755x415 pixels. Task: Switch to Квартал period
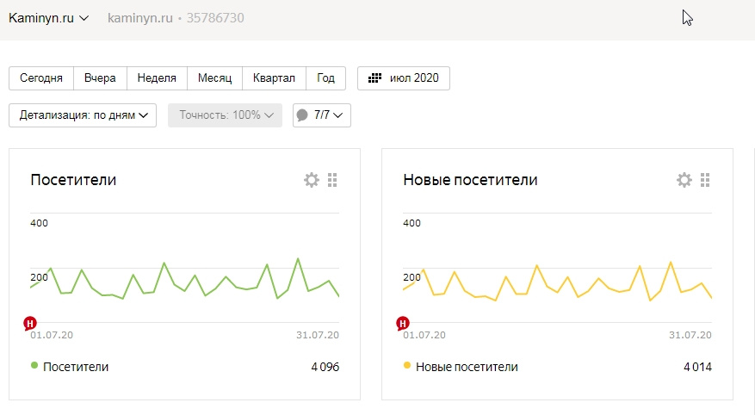pyautogui.click(x=274, y=78)
